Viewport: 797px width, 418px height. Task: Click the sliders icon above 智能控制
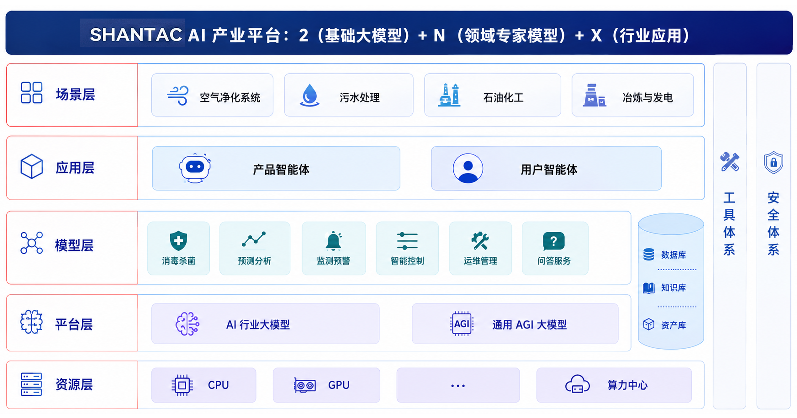(x=407, y=241)
